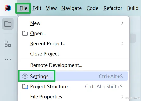141x101 pixels.
Task: Open the View menu
Action: pyautogui.click(x=51, y=8)
